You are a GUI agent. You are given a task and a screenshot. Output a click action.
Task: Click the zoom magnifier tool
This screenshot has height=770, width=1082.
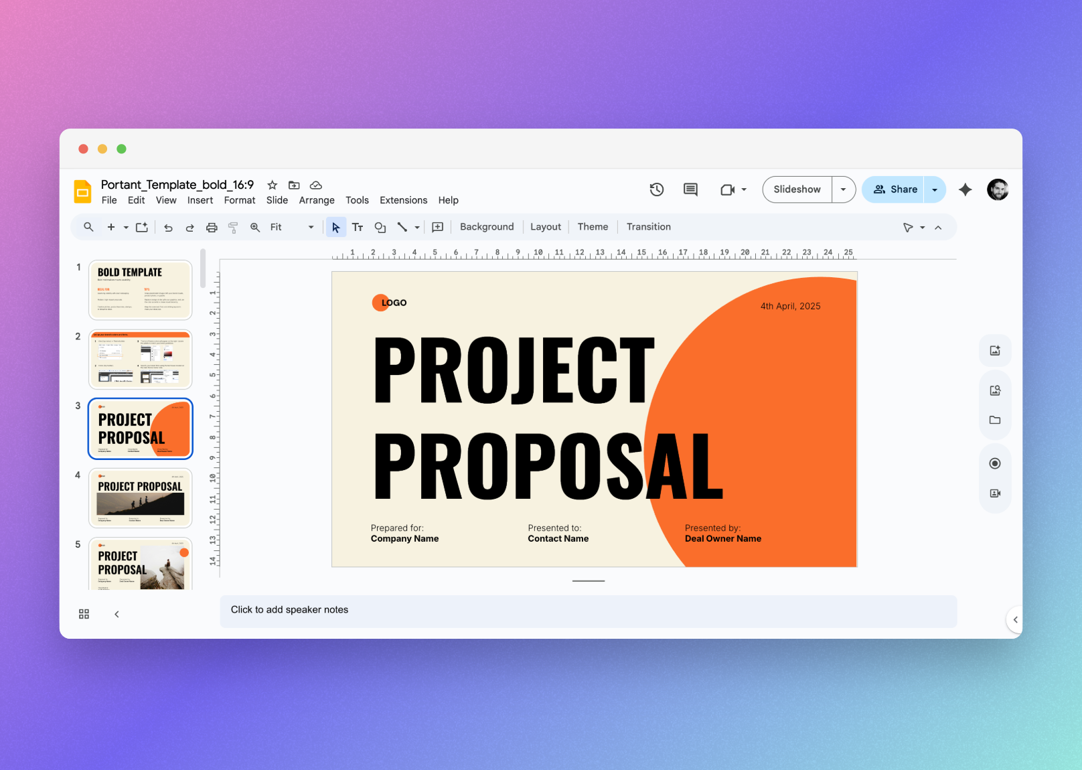[x=255, y=227]
